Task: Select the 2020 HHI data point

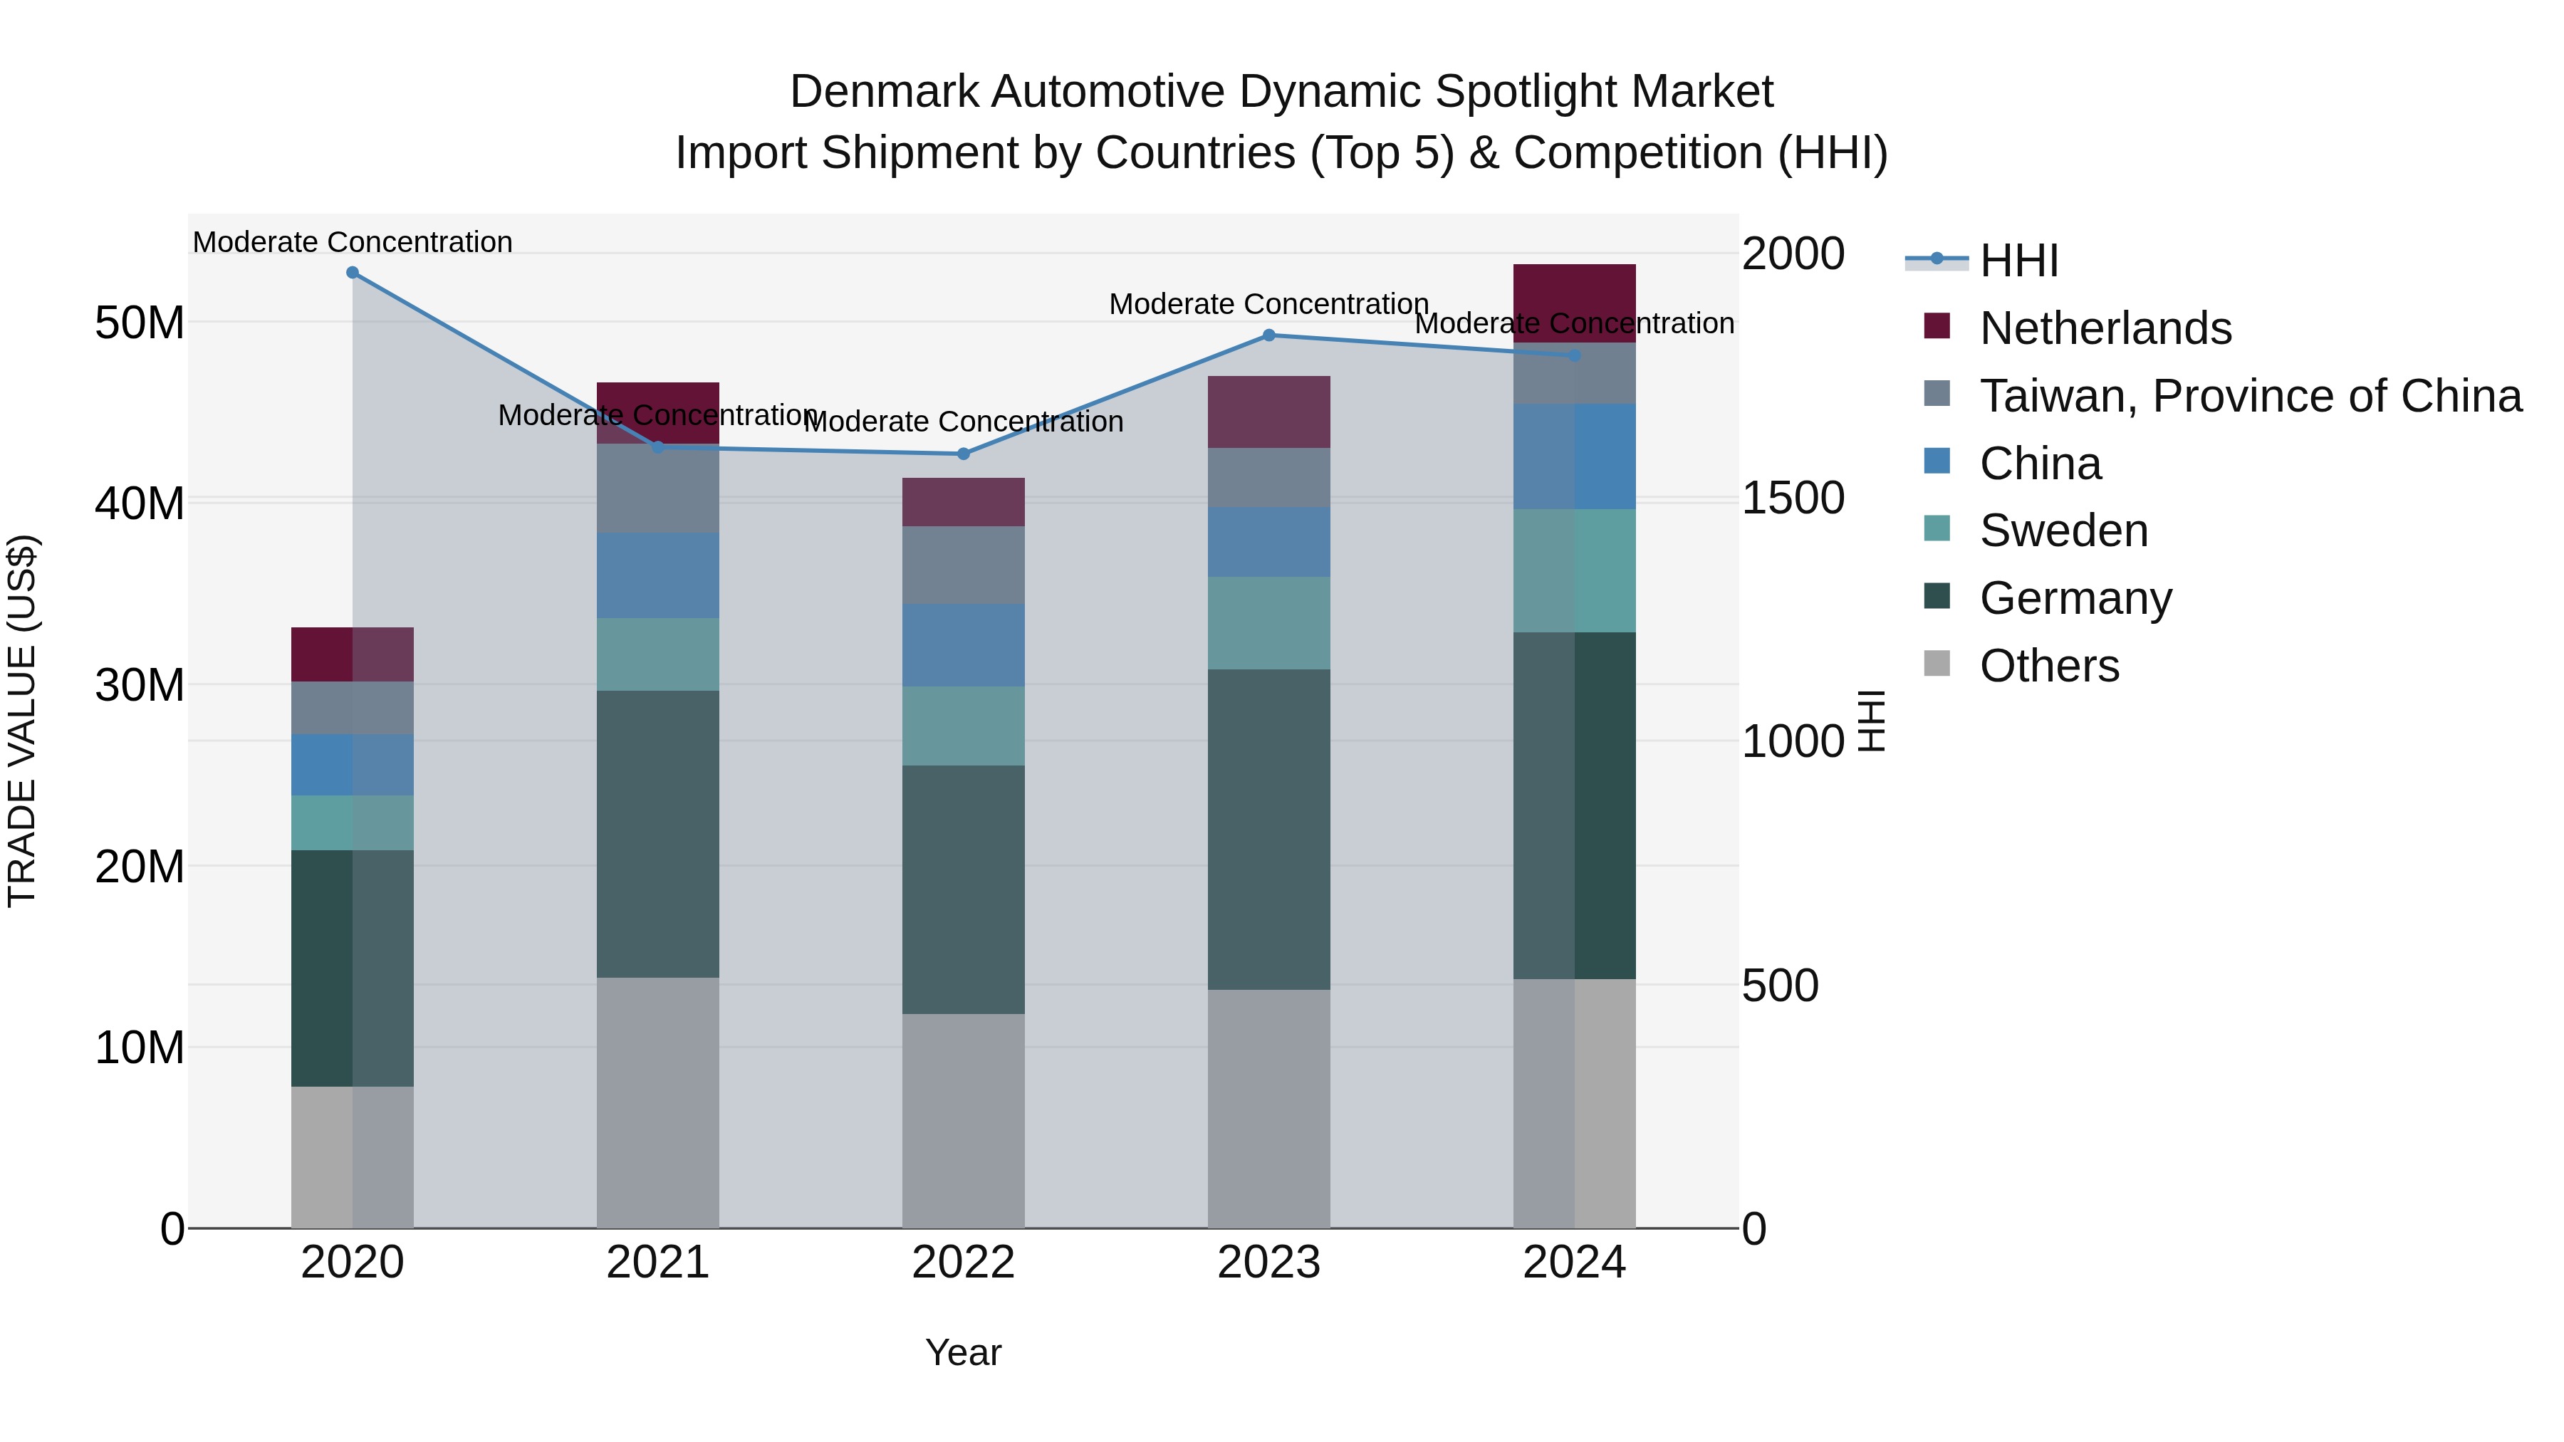Action: [353, 273]
